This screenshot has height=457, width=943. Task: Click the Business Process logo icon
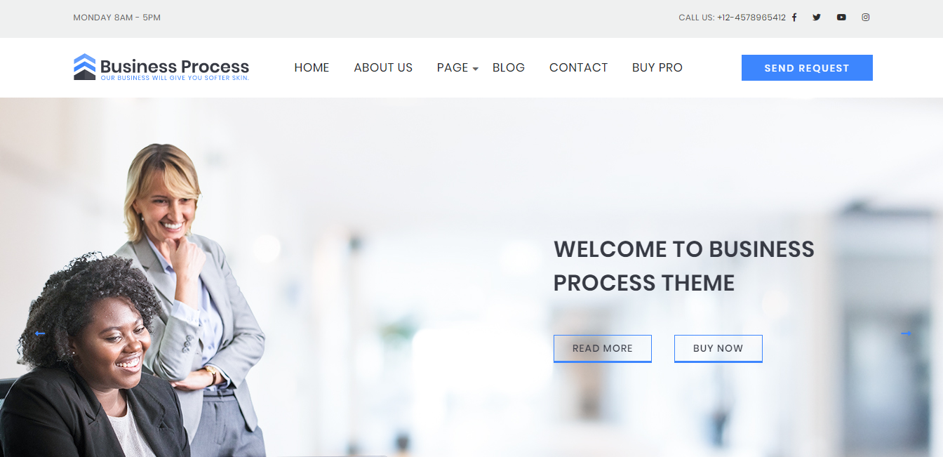[x=84, y=67]
